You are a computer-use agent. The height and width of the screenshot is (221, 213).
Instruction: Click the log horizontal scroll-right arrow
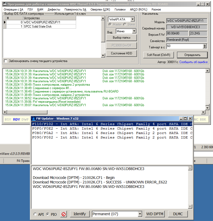(203, 112)
